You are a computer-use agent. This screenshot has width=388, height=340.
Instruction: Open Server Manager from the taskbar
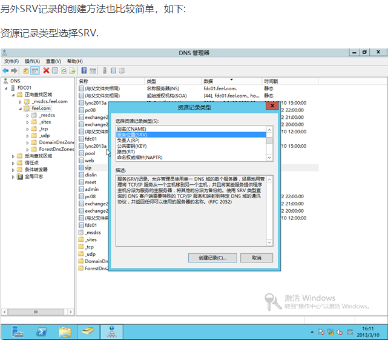click(18, 332)
